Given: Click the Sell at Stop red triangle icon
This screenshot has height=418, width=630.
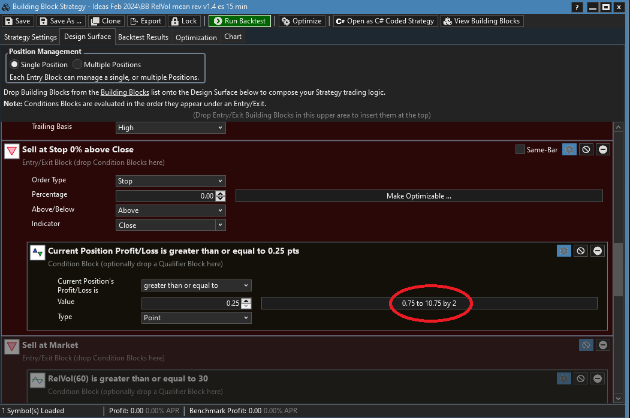Looking at the screenshot, I should (x=11, y=151).
